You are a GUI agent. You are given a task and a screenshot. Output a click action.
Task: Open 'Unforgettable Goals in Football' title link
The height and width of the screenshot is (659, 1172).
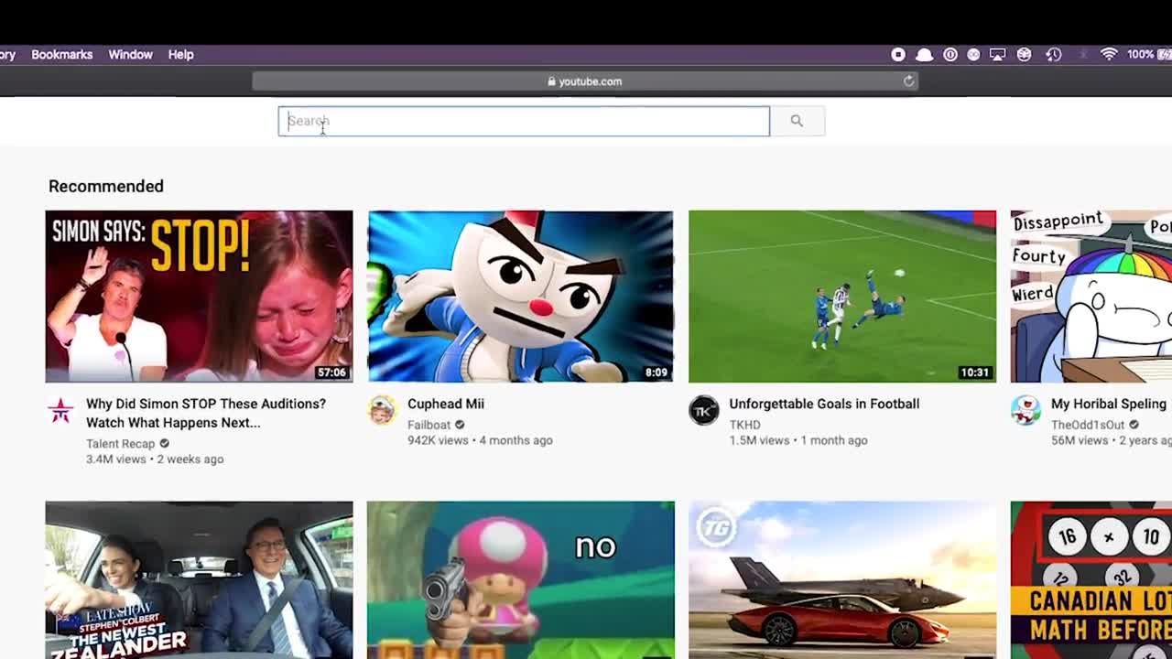click(x=824, y=404)
